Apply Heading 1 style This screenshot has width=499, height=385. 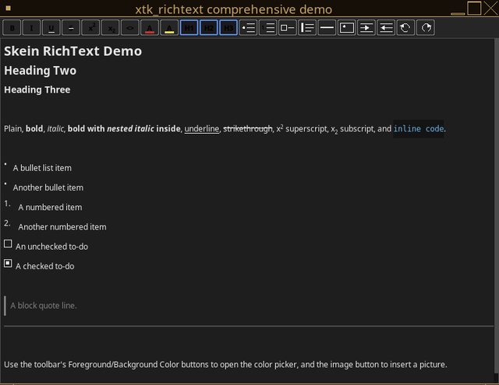tap(189, 28)
